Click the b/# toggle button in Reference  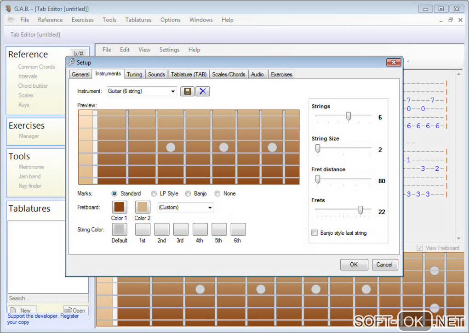point(79,54)
